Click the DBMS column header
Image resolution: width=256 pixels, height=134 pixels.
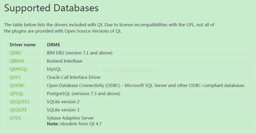coord(53,45)
